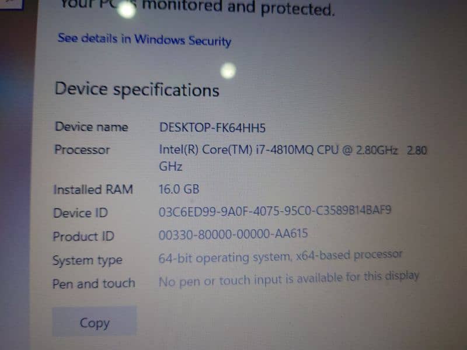This screenshot has height=350, width=467.
Task: Select the Device specifications heading
Action: pos(137,90)
